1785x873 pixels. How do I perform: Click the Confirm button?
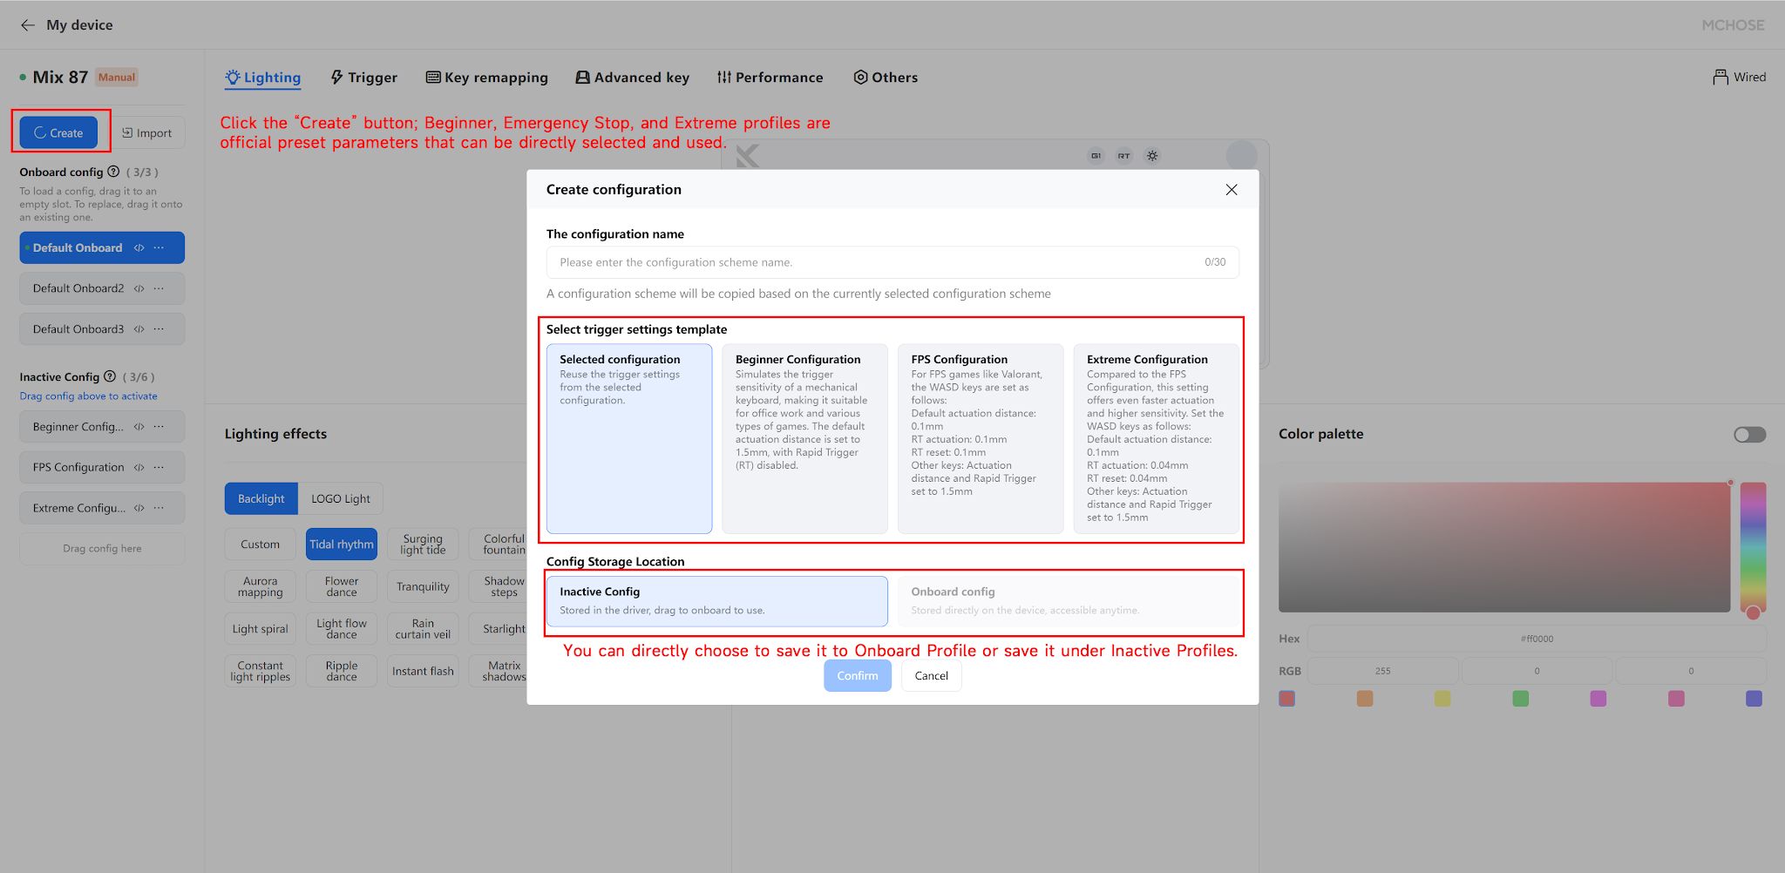(x=858, y=676)
